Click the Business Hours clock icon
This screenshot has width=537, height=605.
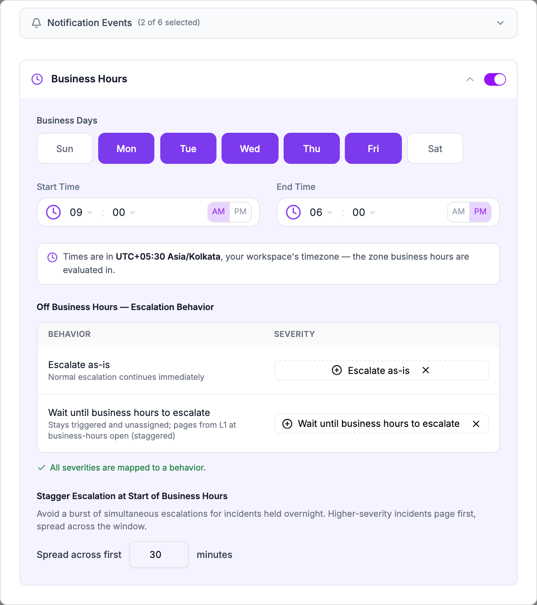tap(37, 79)
